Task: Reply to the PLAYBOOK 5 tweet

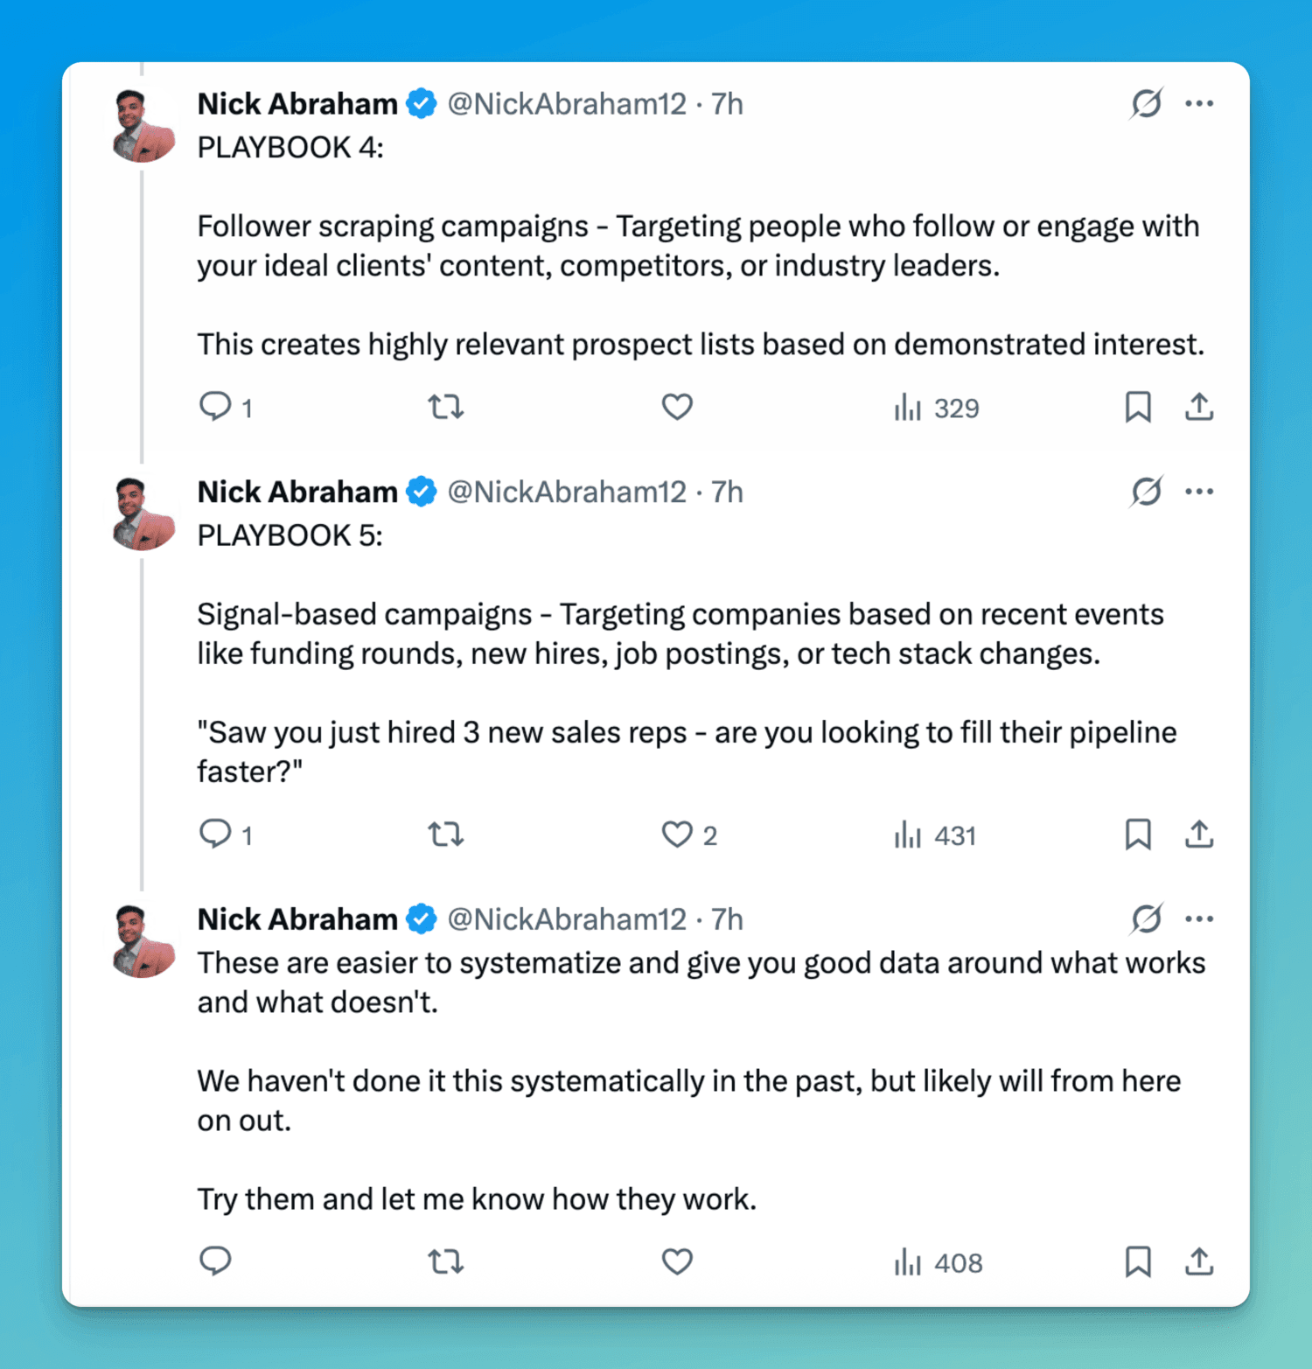Action: coord(215,835)
